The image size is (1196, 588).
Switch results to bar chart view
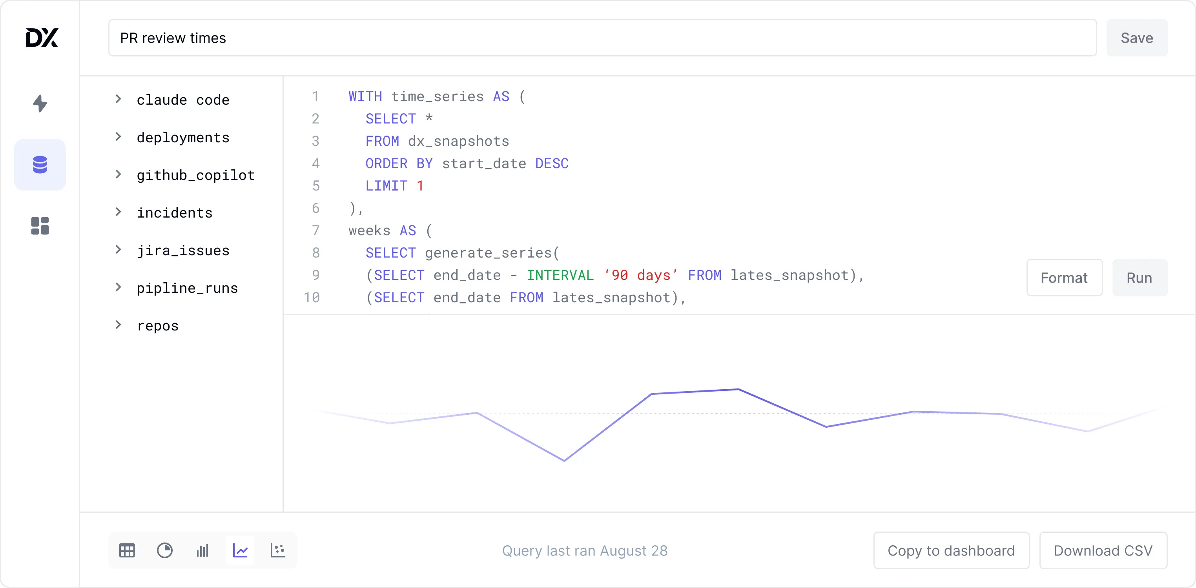click(202, 550)
